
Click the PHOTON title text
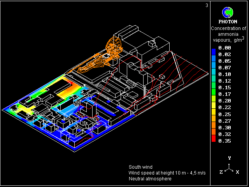click(x=228, y=22)
